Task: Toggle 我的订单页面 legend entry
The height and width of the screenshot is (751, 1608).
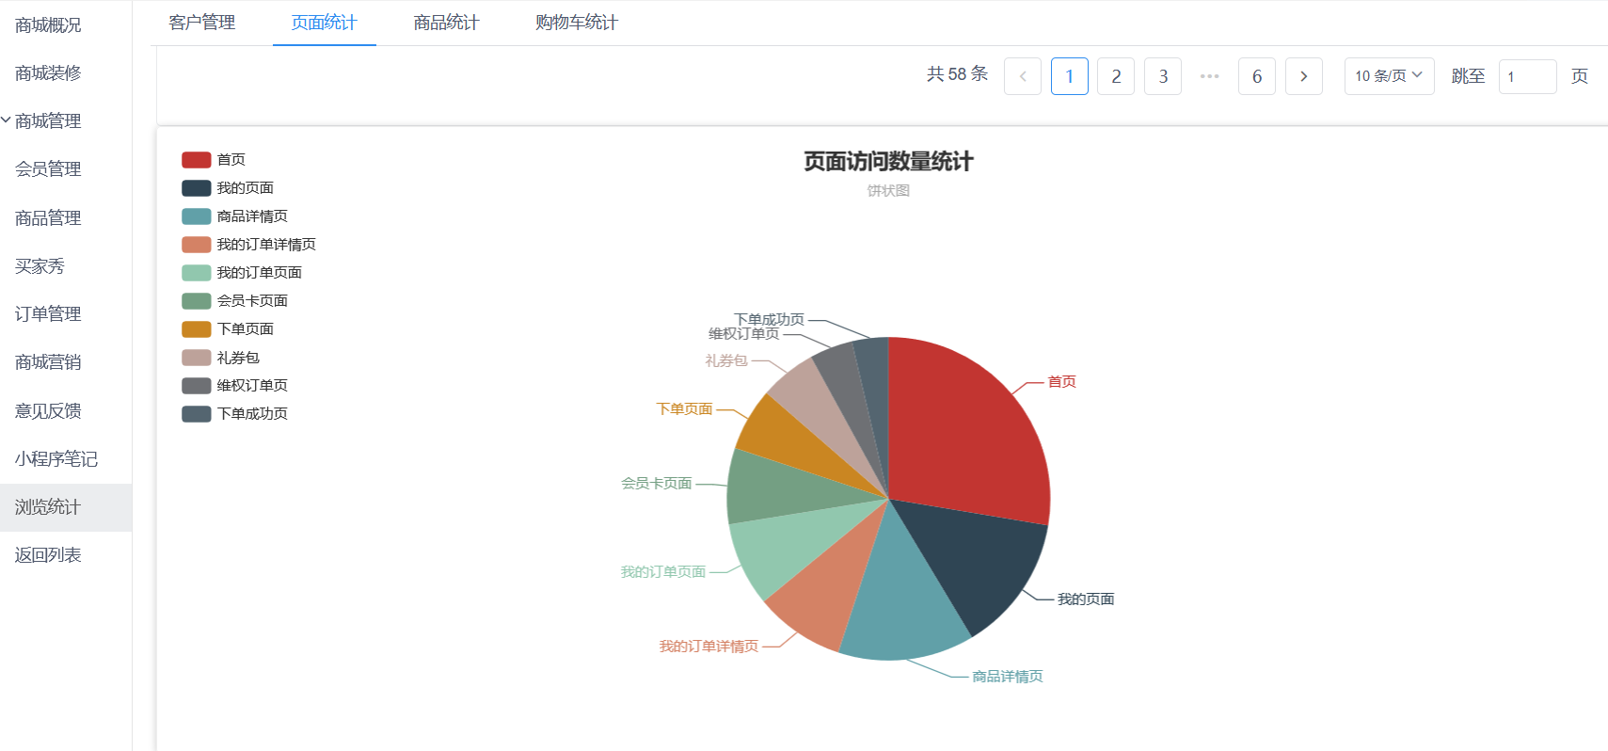Action: pos(242,273)
